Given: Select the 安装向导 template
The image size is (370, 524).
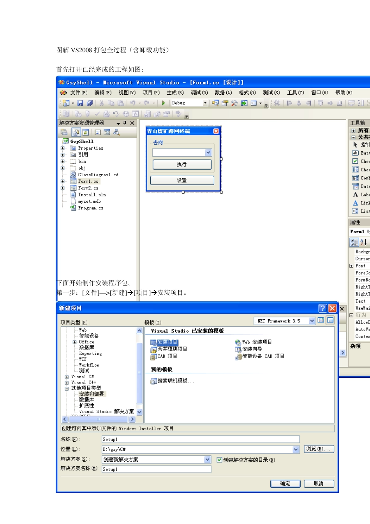Looking at the screenshot, I should [x=248, y=349].
